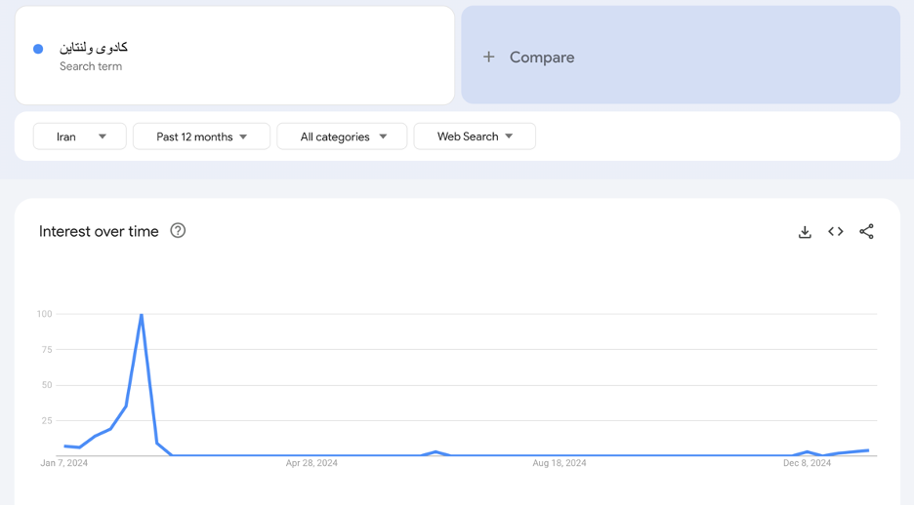Click the Aug 18, 2024 axis label

click(560, 463)
